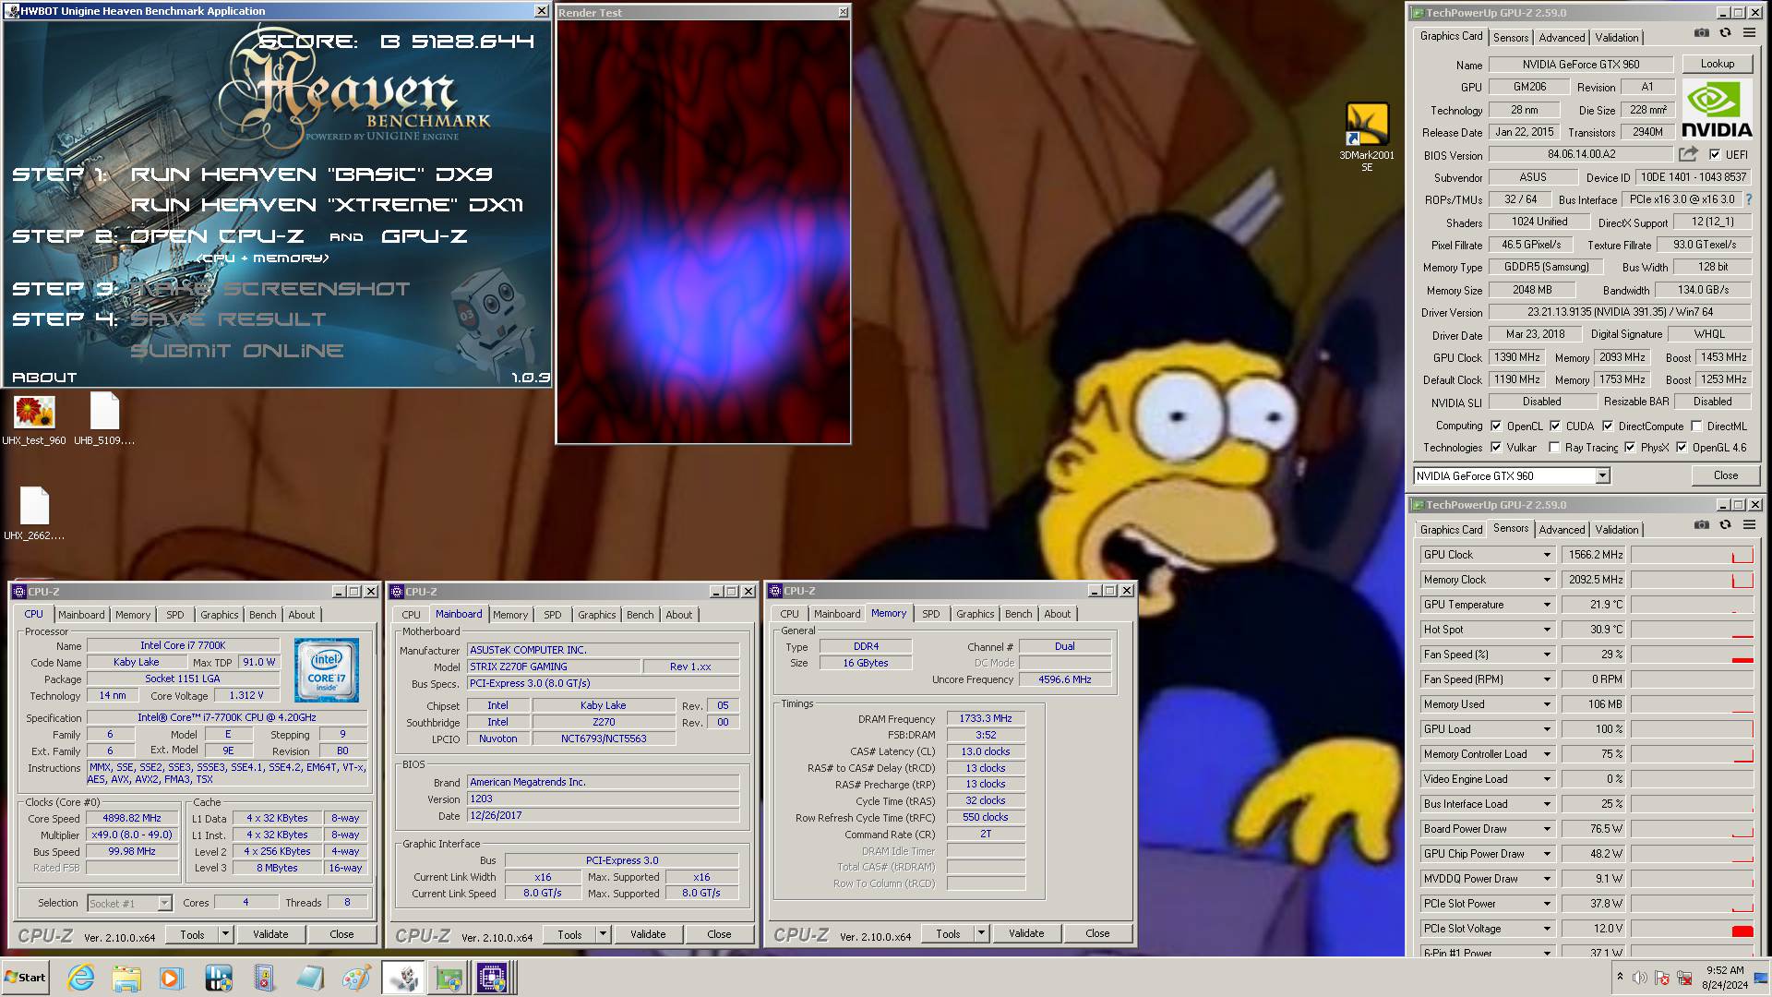Open the About tab in the CPU-Z CPU window
The height and width of the screenshot is (997, 1772).
click(x=301, y=615)
